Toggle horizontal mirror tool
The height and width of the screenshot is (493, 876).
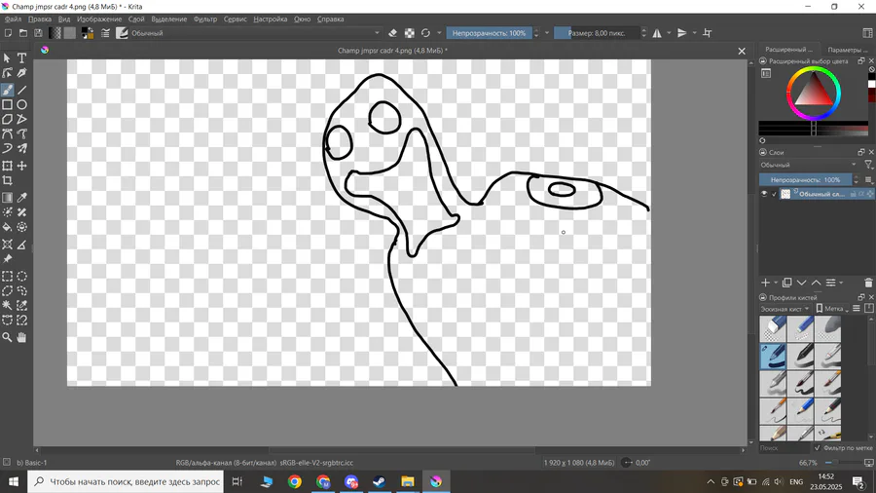(657, 33)
